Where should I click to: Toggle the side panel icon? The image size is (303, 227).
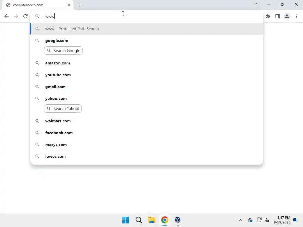coord(278,16)
